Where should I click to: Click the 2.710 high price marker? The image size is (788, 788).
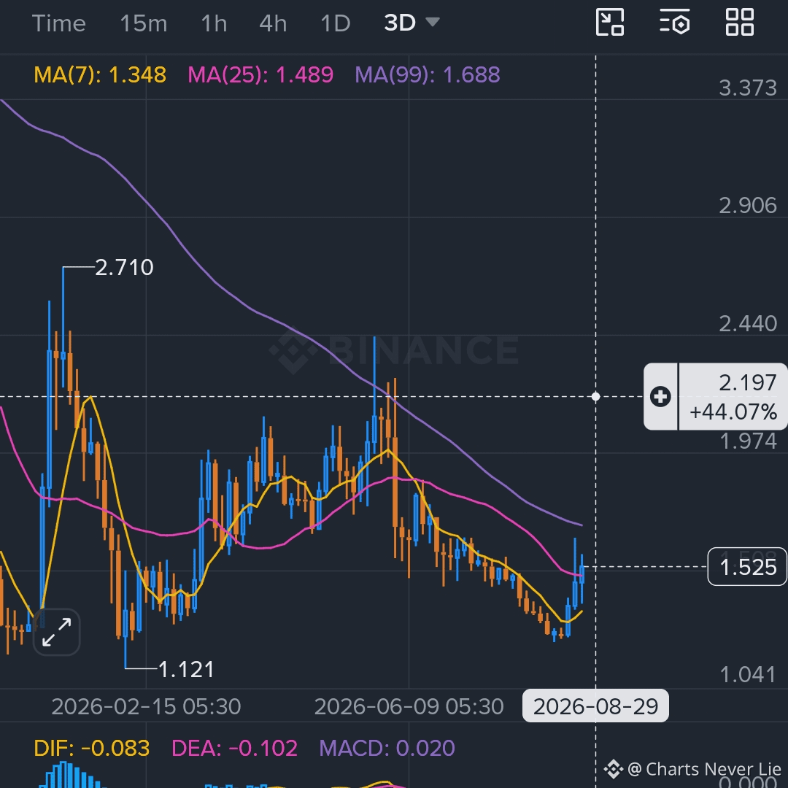(124, 267)
